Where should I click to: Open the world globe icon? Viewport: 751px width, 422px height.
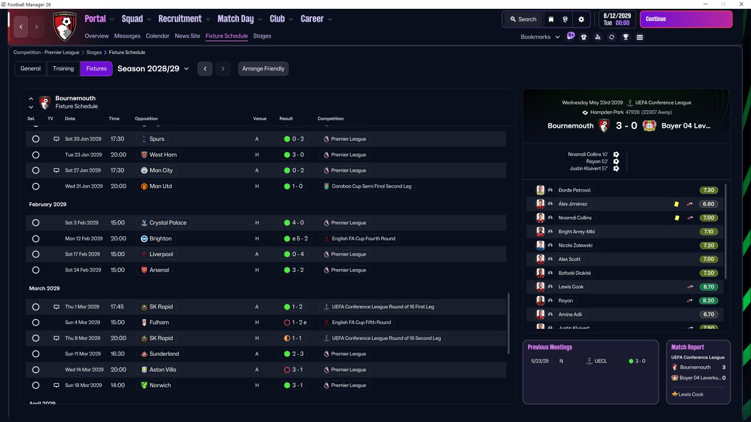click(566, 19)
